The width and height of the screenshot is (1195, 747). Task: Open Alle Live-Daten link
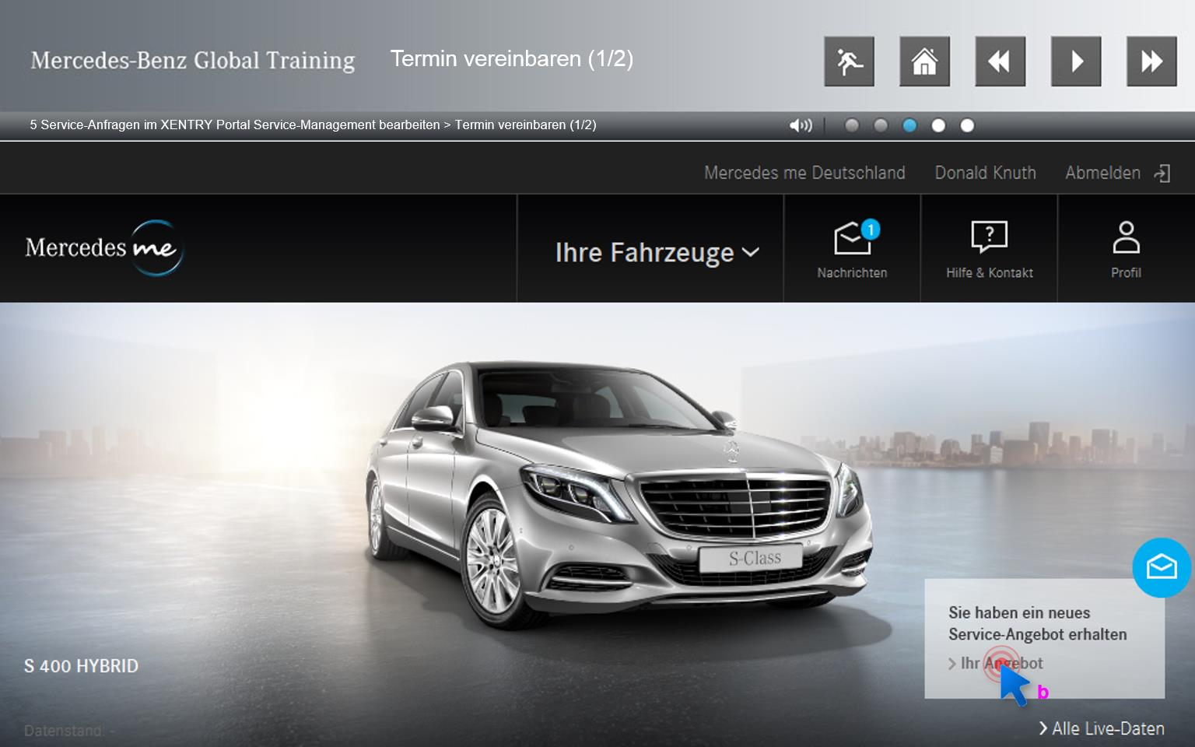click(x=1102, y=728)
